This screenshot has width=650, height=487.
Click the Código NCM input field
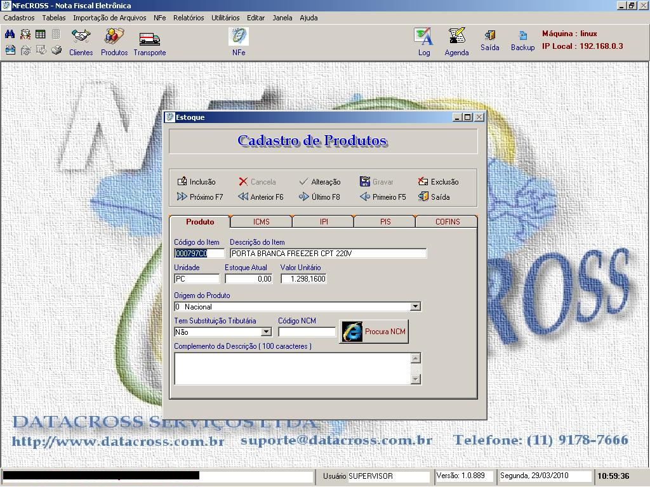(307, 332)
